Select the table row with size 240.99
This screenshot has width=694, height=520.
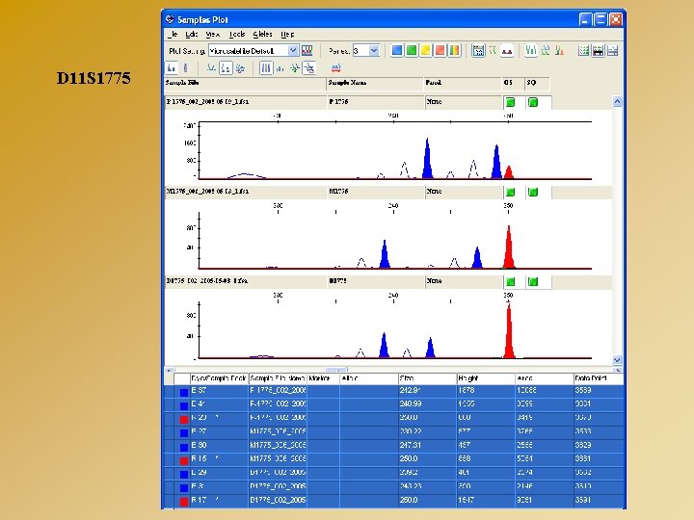(393, 404)
